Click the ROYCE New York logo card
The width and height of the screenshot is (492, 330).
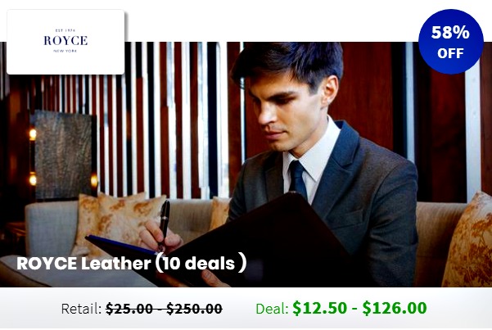pos(65,42)
